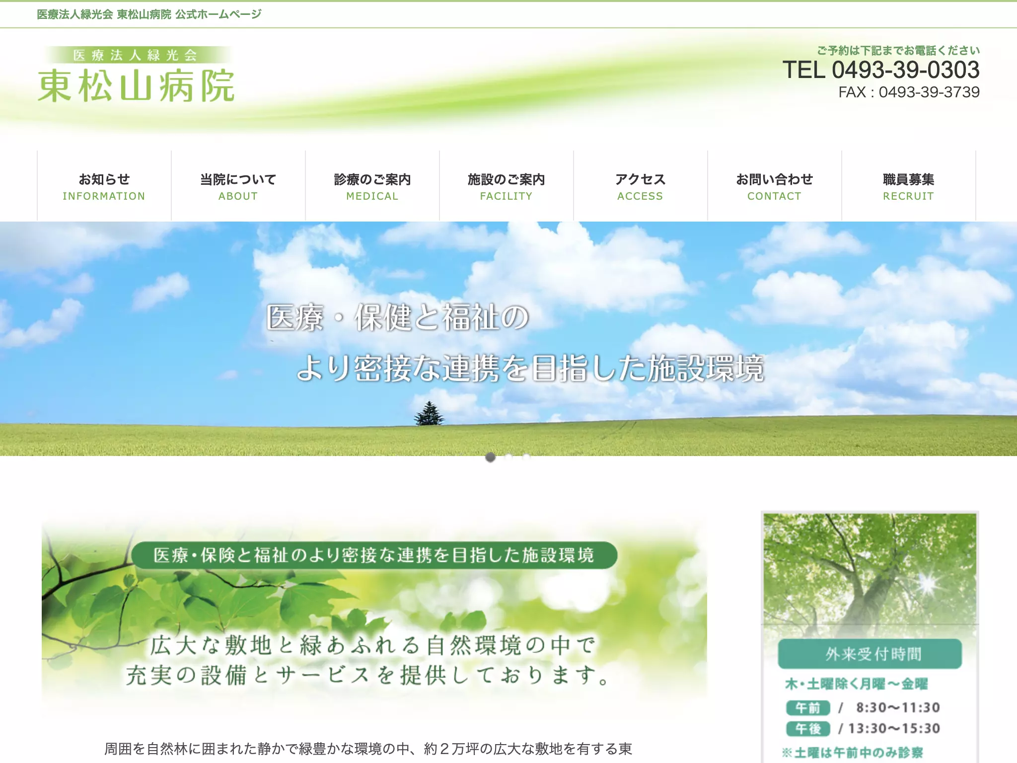1017x763 pixels.
Task: Click the TEL 0493-39-0303 phone number
Action: [x=881, y=70]
